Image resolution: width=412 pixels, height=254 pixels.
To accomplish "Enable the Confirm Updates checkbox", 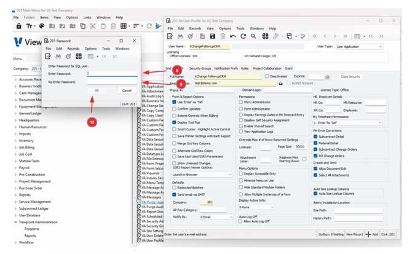I will (x=174, y=109).
